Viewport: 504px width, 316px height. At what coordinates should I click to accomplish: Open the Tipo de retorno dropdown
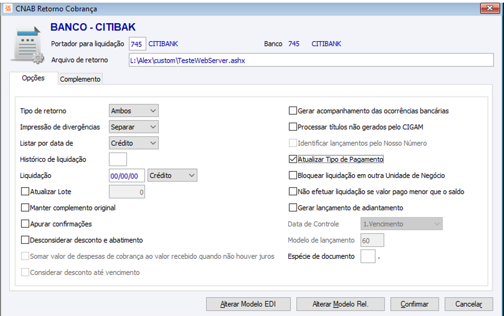[x=134, y=111]
